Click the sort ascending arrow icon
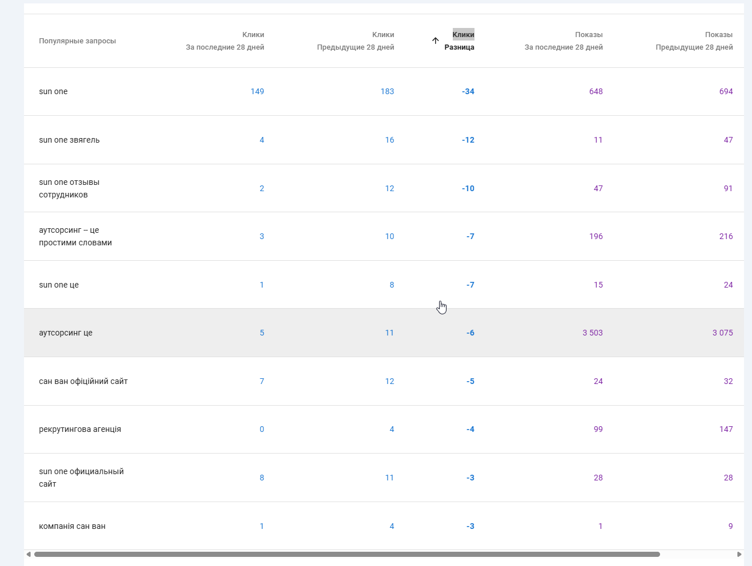Screen dimensions: 752x566 435,41
